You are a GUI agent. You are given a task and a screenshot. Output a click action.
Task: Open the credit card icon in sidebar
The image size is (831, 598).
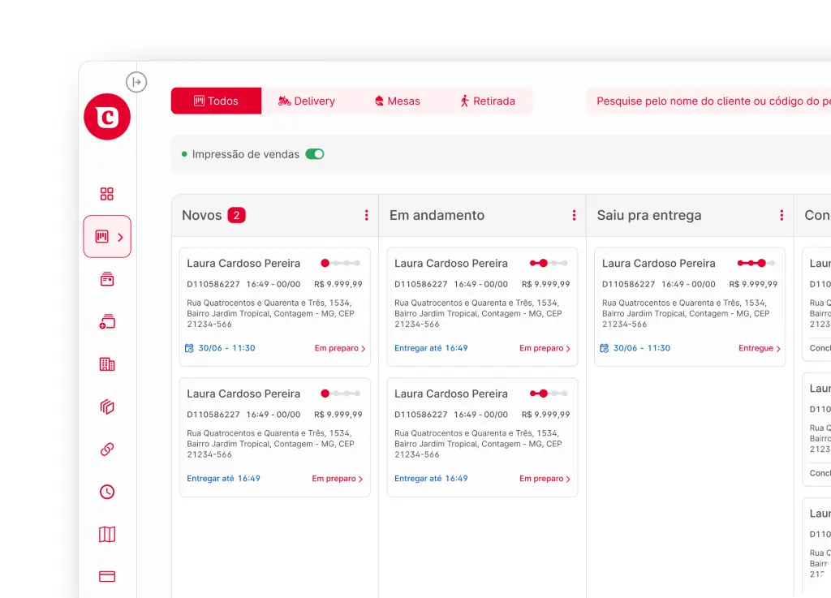(x=107, y=577)
